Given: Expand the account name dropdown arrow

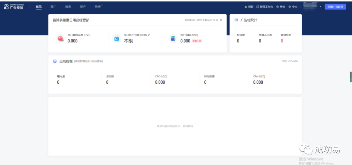Looking at the screenshot, I should [x=321, y=7].
